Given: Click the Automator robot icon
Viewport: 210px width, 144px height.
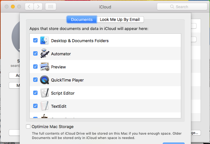Looking at the screenshot, I should click(x=44, y=54).
